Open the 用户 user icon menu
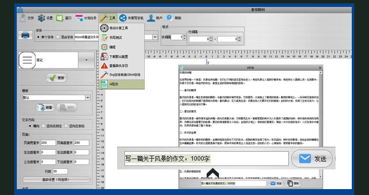 pos(151,18)
